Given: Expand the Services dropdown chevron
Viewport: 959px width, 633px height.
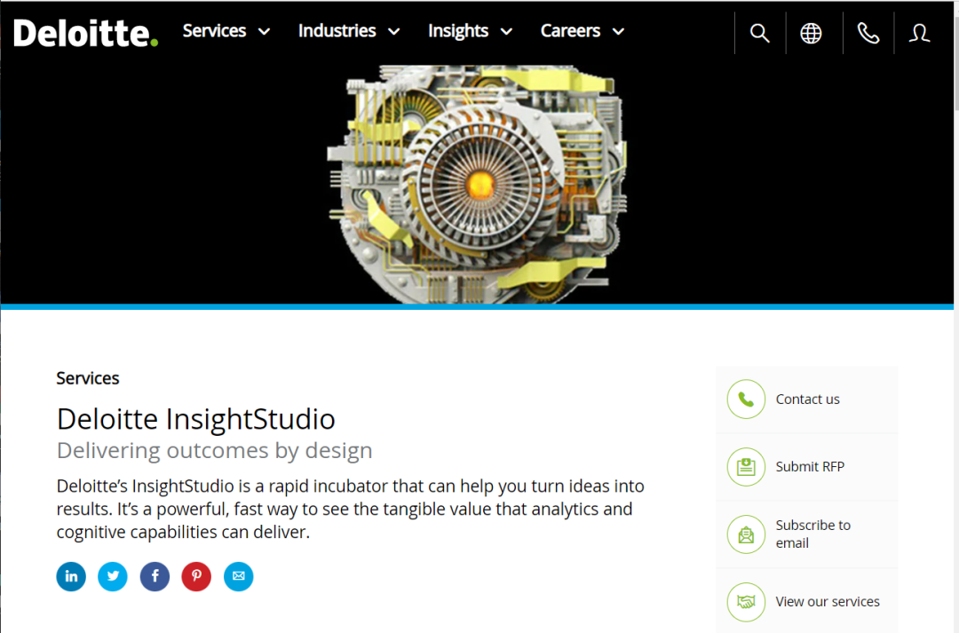Looking at the screenshot, I should tap(265, 32).
